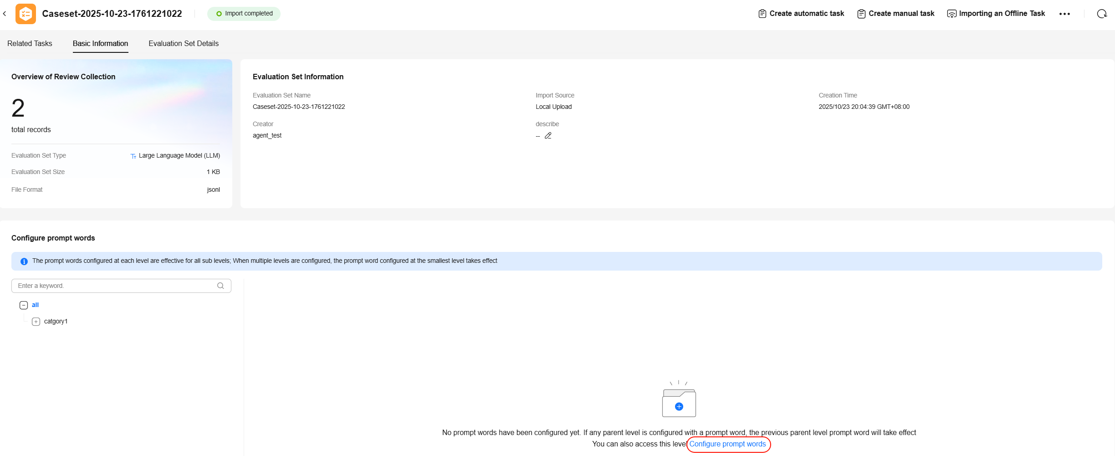Open the Evaluation Set Details tab
1115x456 pixels.
[x=184, y=43]
